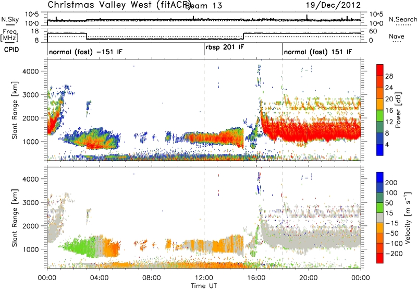
Task: Click the '-200' velocity colorbar tick
Action: [x=394, y=254]
